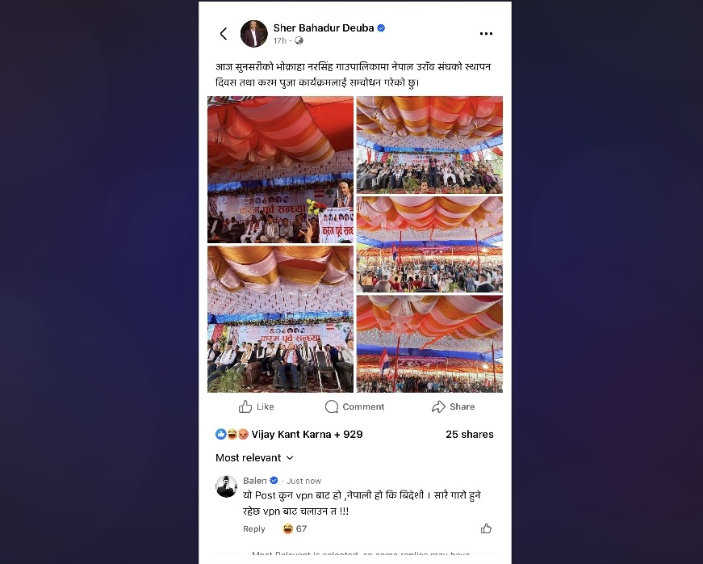Click the verified badge beside Sher Bahadur Deuba
703x564 pixels.
coord(381,27)
